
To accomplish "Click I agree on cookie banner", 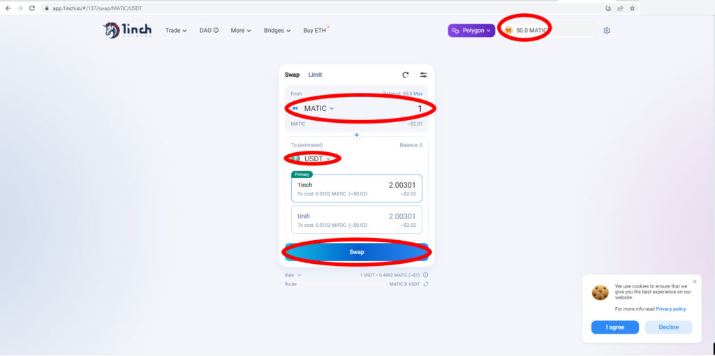I will (614, 327).
